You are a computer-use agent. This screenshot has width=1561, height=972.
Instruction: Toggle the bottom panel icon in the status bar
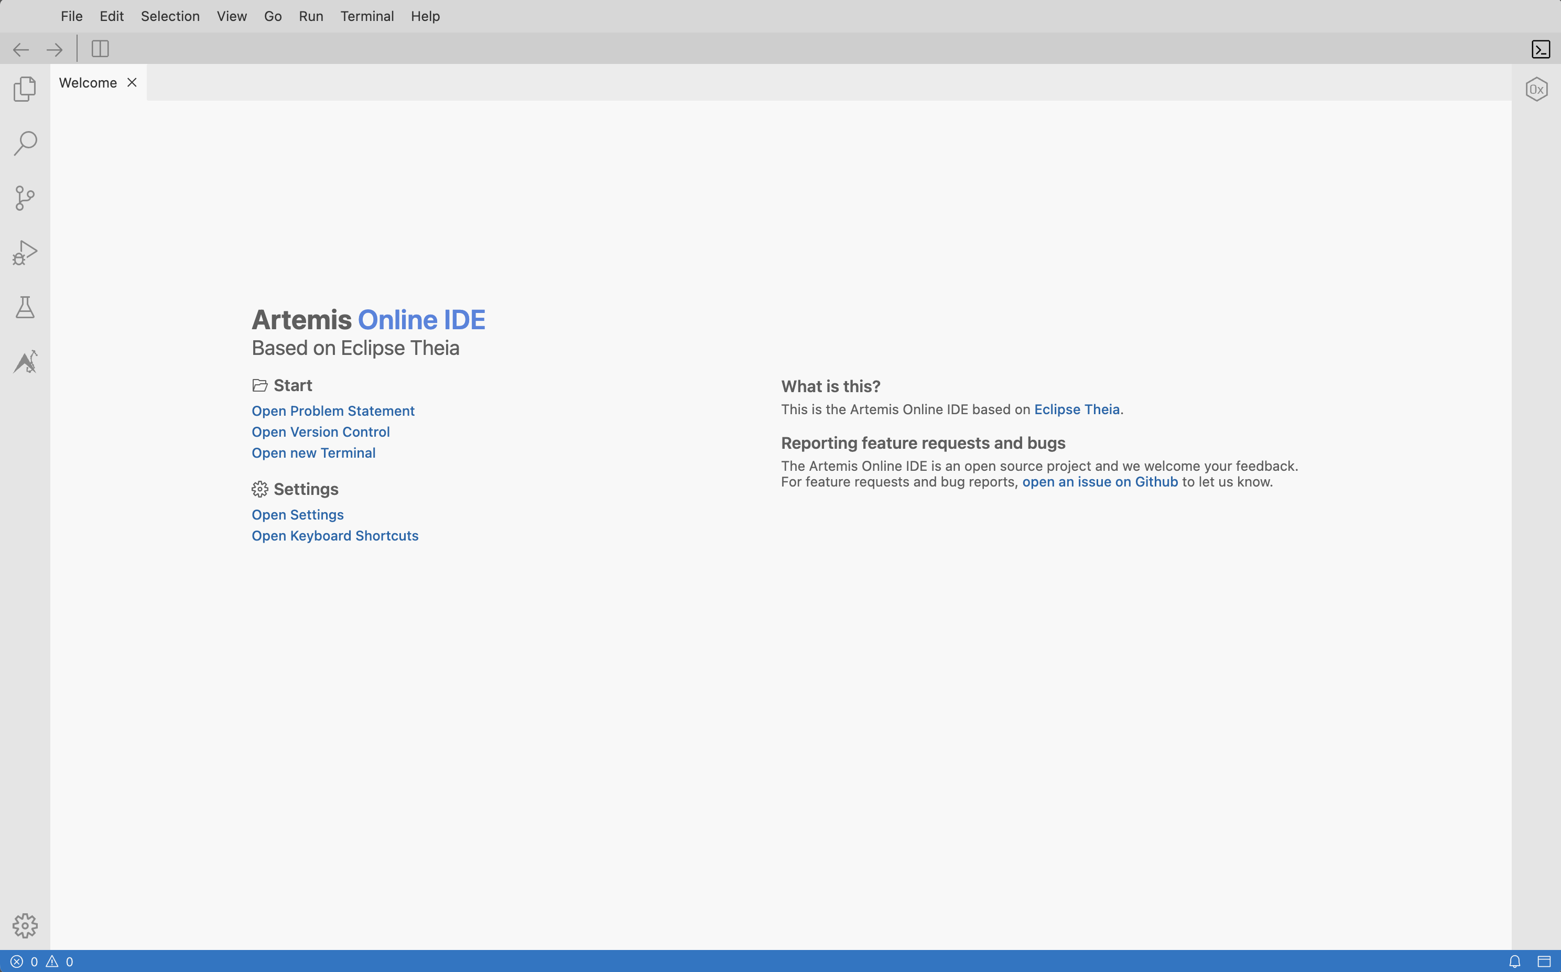[x=1544, y=962]
